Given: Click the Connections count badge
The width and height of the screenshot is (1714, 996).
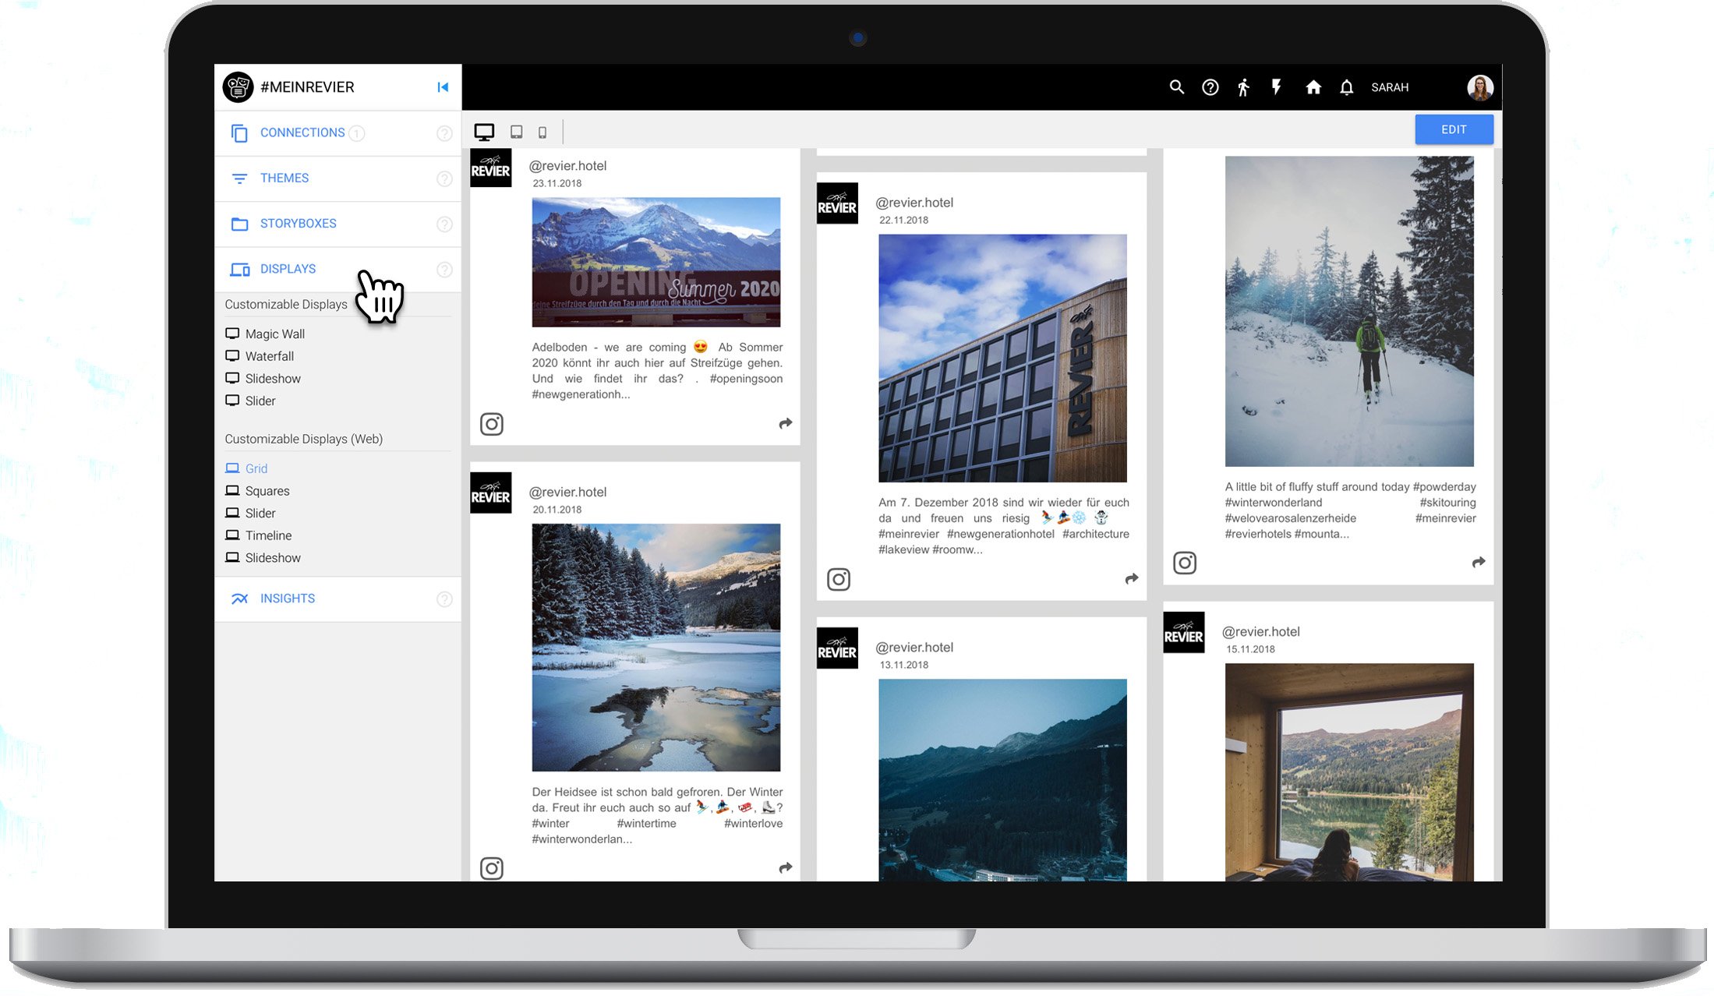Looking at the screenshot, I should [x=356, y=133].
